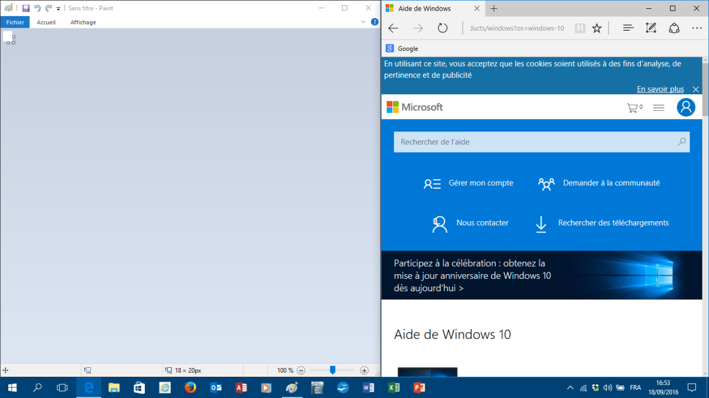Click Paint zoom in plus button

pos(364,370)
